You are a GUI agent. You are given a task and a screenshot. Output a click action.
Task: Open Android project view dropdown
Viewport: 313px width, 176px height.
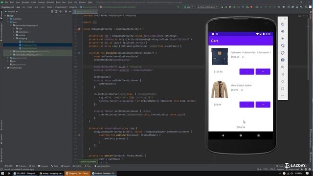pyautogui.click(x=11, y=12)
